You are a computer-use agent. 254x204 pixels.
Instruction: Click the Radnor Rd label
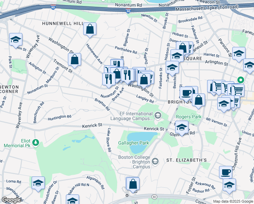click(x=201, y=190)
